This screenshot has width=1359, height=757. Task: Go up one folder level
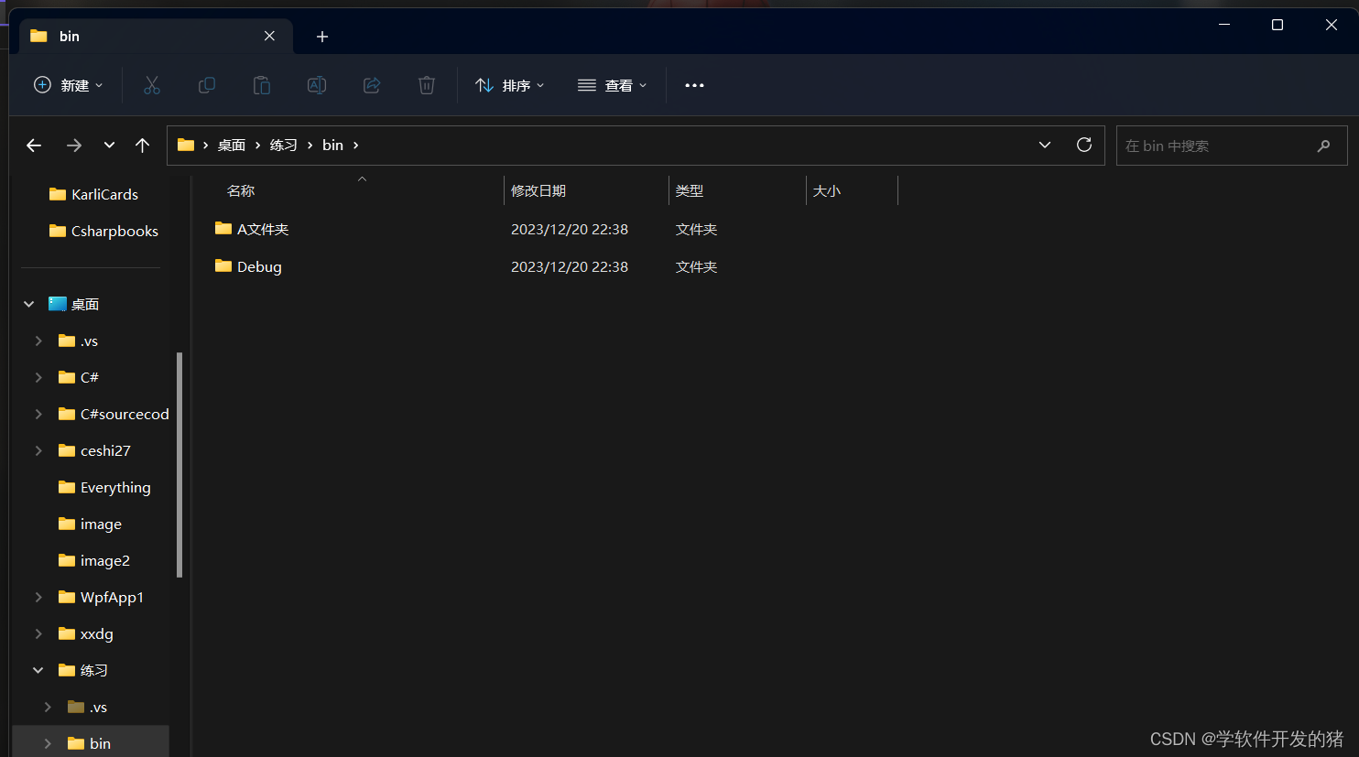point(142,146)
